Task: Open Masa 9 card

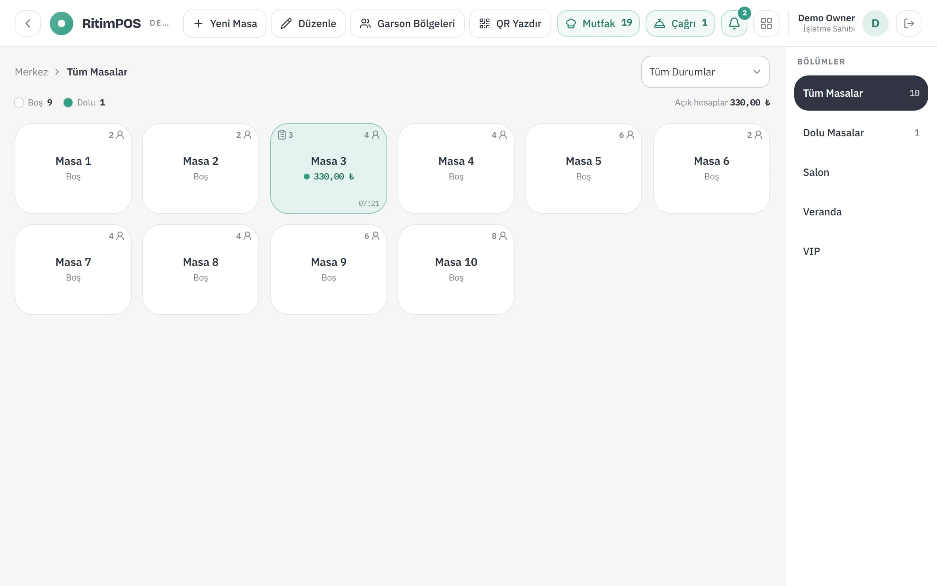Action: click(x=328, y=269)
